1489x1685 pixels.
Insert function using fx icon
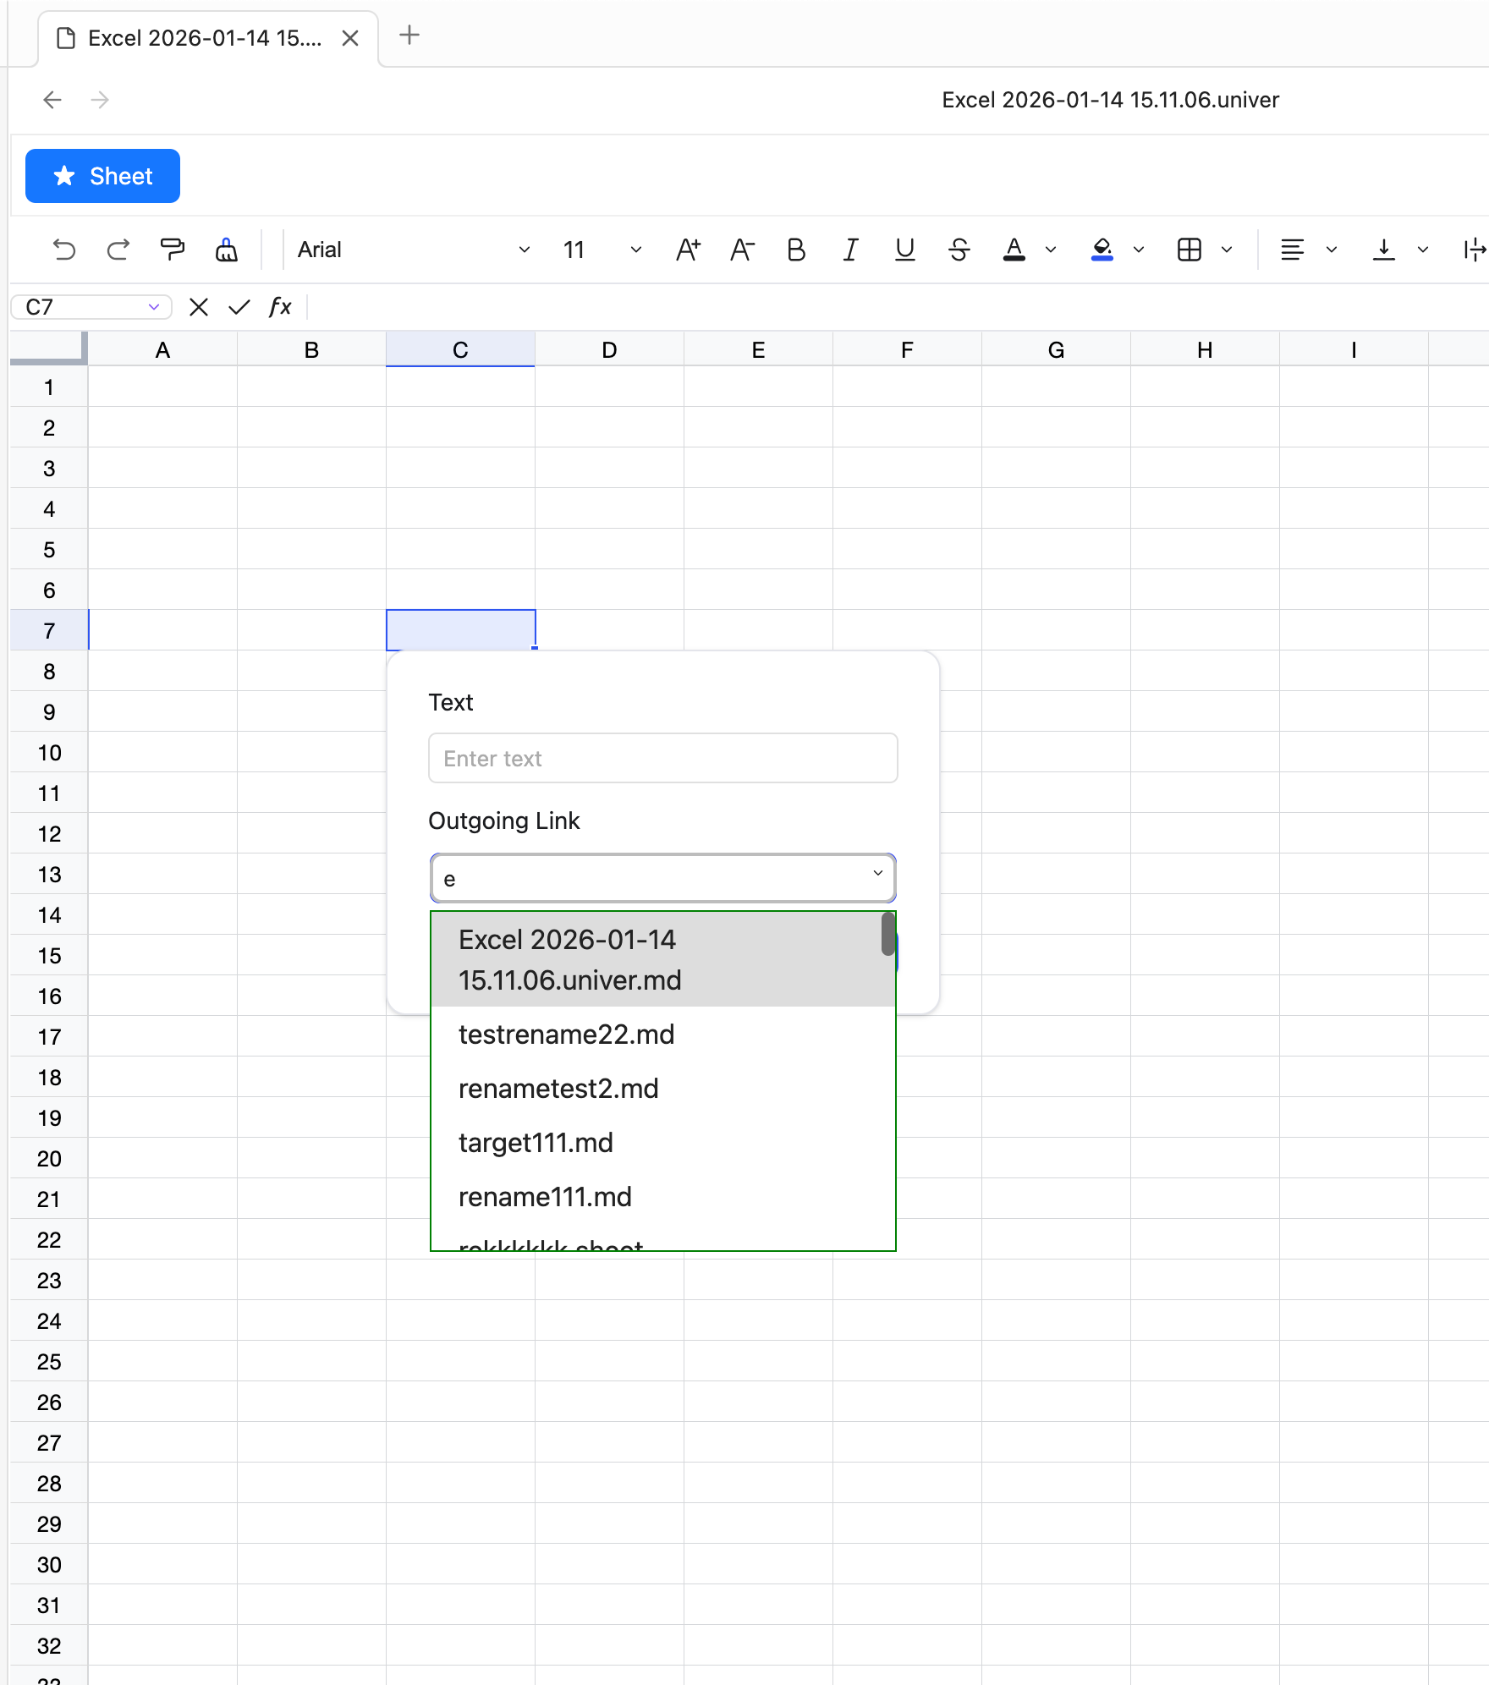pyautogui.click(x=280, y=307)
